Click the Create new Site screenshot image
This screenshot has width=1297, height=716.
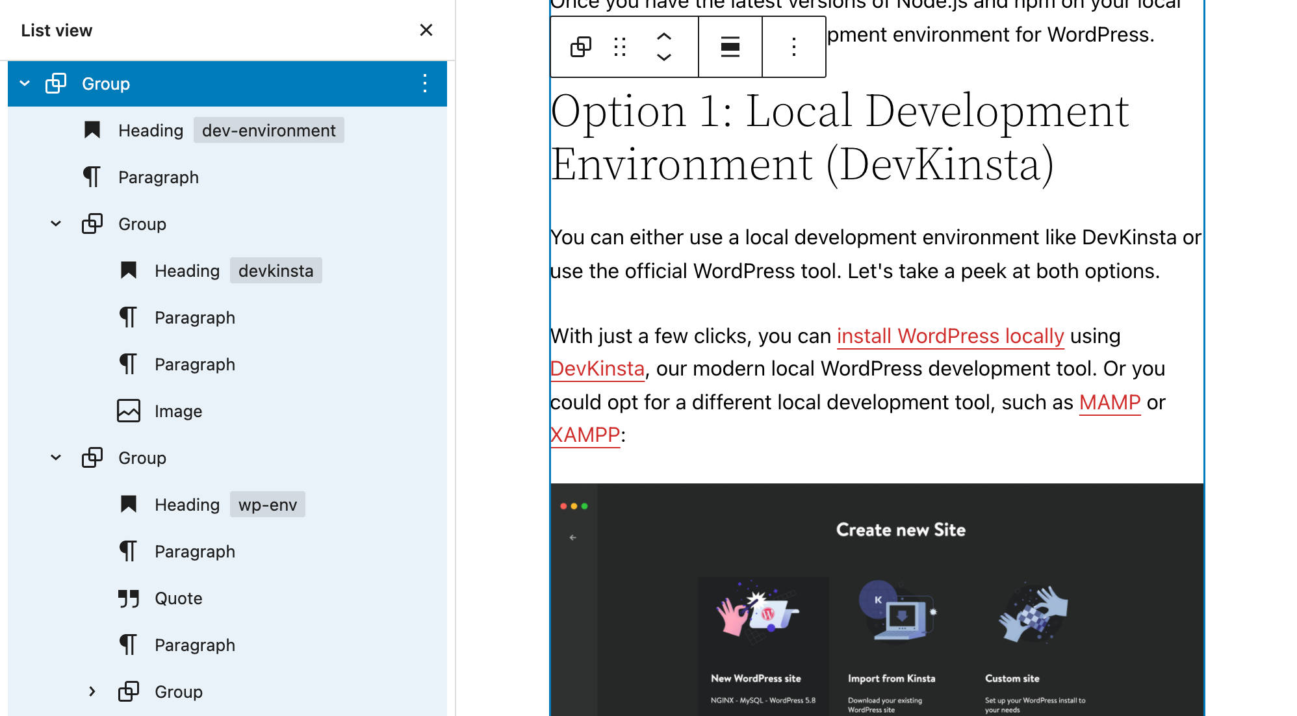point(877,598)
